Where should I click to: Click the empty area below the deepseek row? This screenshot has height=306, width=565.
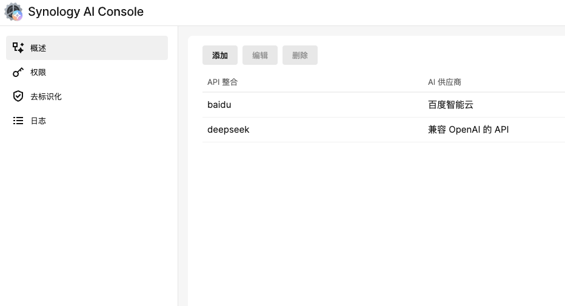click(376, 218)
